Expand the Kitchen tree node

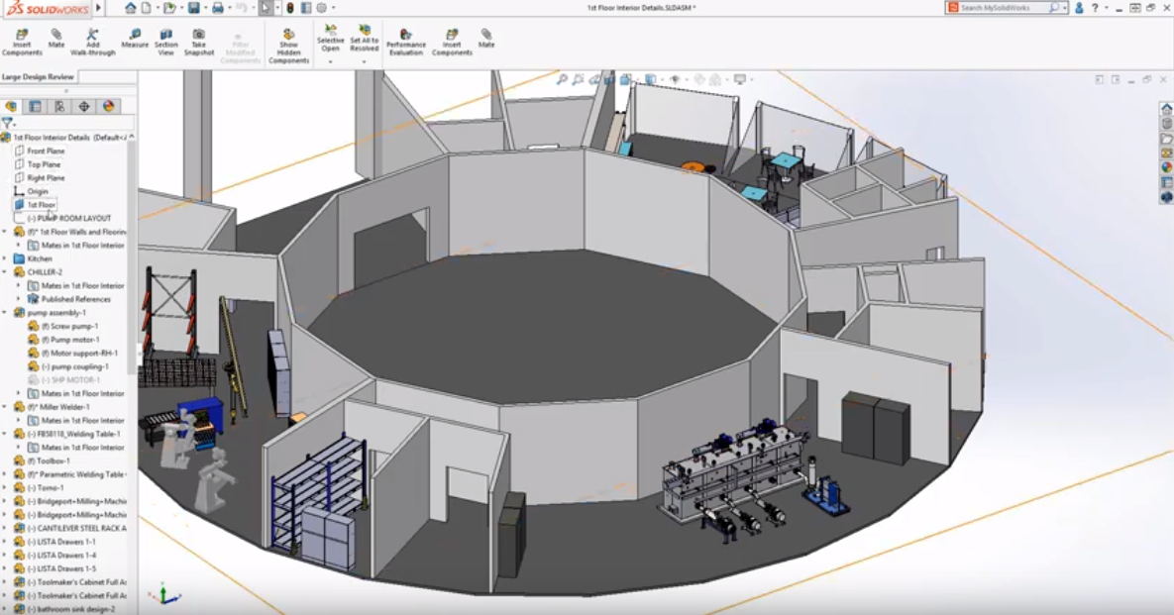coord(5,258)
